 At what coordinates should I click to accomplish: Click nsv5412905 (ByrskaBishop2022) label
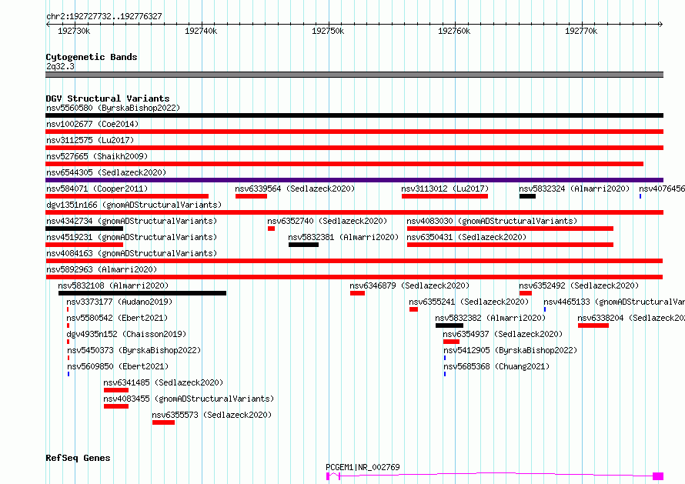pos(510,350)
